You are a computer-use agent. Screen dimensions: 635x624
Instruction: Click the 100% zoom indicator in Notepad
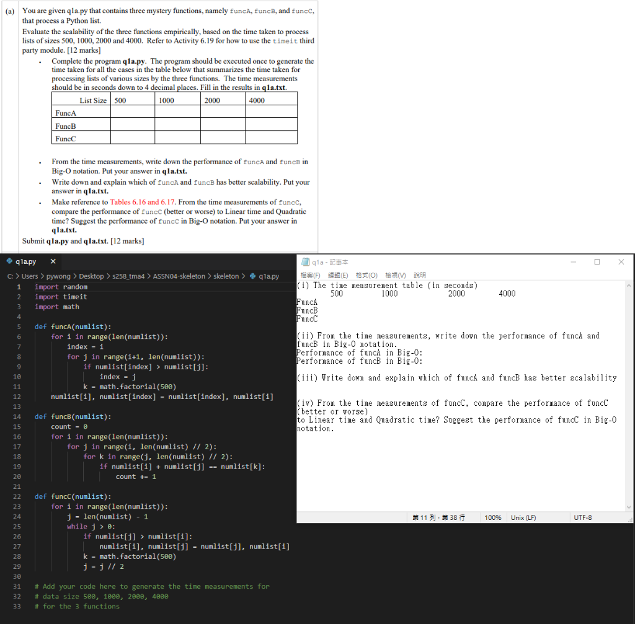click(493, 517)
